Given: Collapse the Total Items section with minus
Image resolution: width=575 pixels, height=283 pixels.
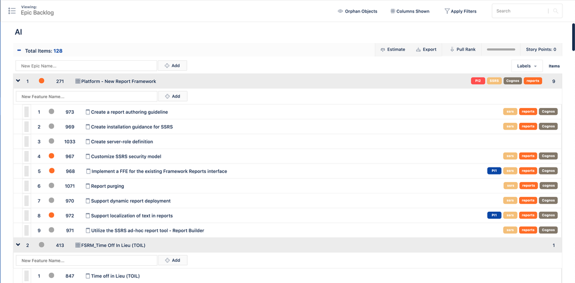Looking at the screenshot, I should 19,51.
